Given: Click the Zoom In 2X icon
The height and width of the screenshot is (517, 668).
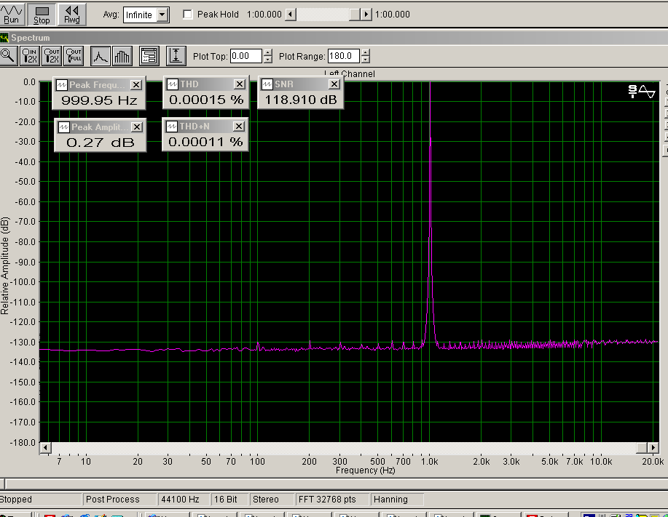Looking at the screenshot, I should coord(30,55).
